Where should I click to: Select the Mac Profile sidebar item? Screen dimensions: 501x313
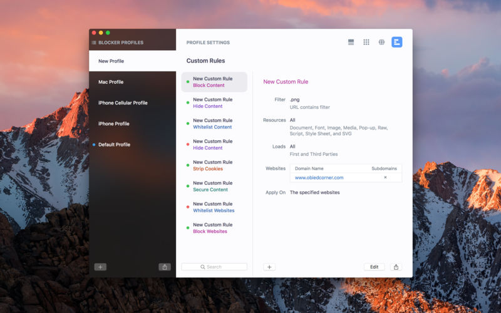[x=132, y=82]
